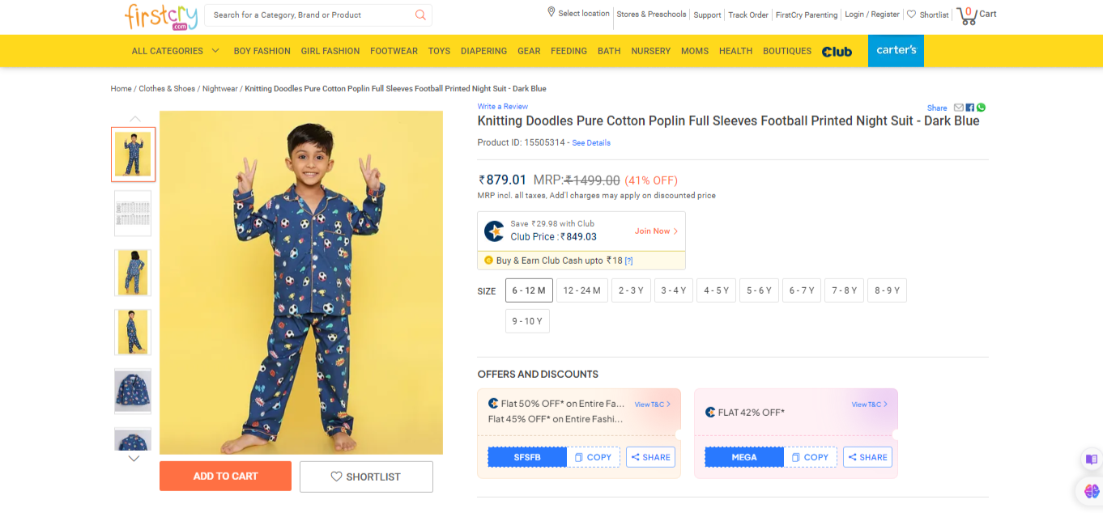Open the shopping cart icon

coord(967,15)
